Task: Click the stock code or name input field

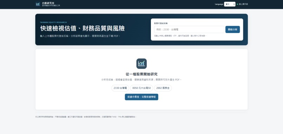Action: (189, 30)
